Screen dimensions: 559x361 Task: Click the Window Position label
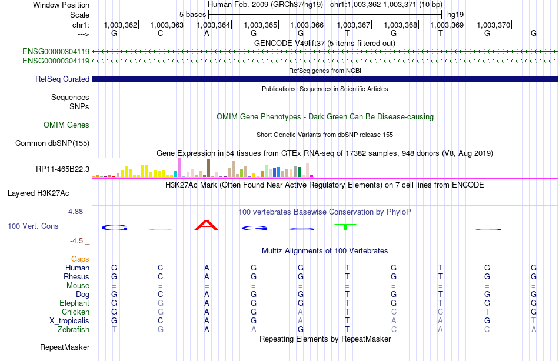(x=61, y=5)
